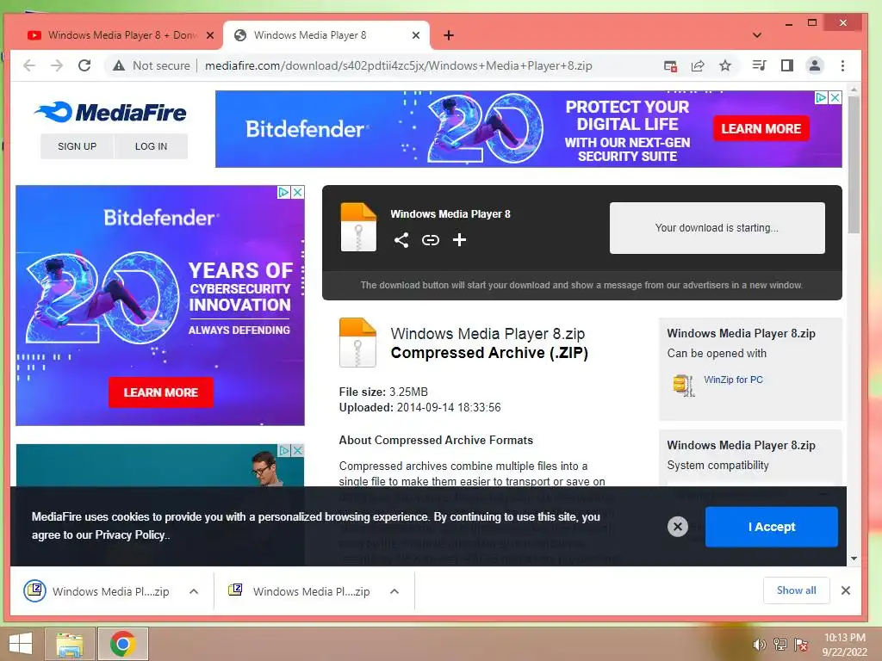Open AdChoices on the left Bitdefender ad
This screenshot has width=882, height=661.
[x=284, y=192]
